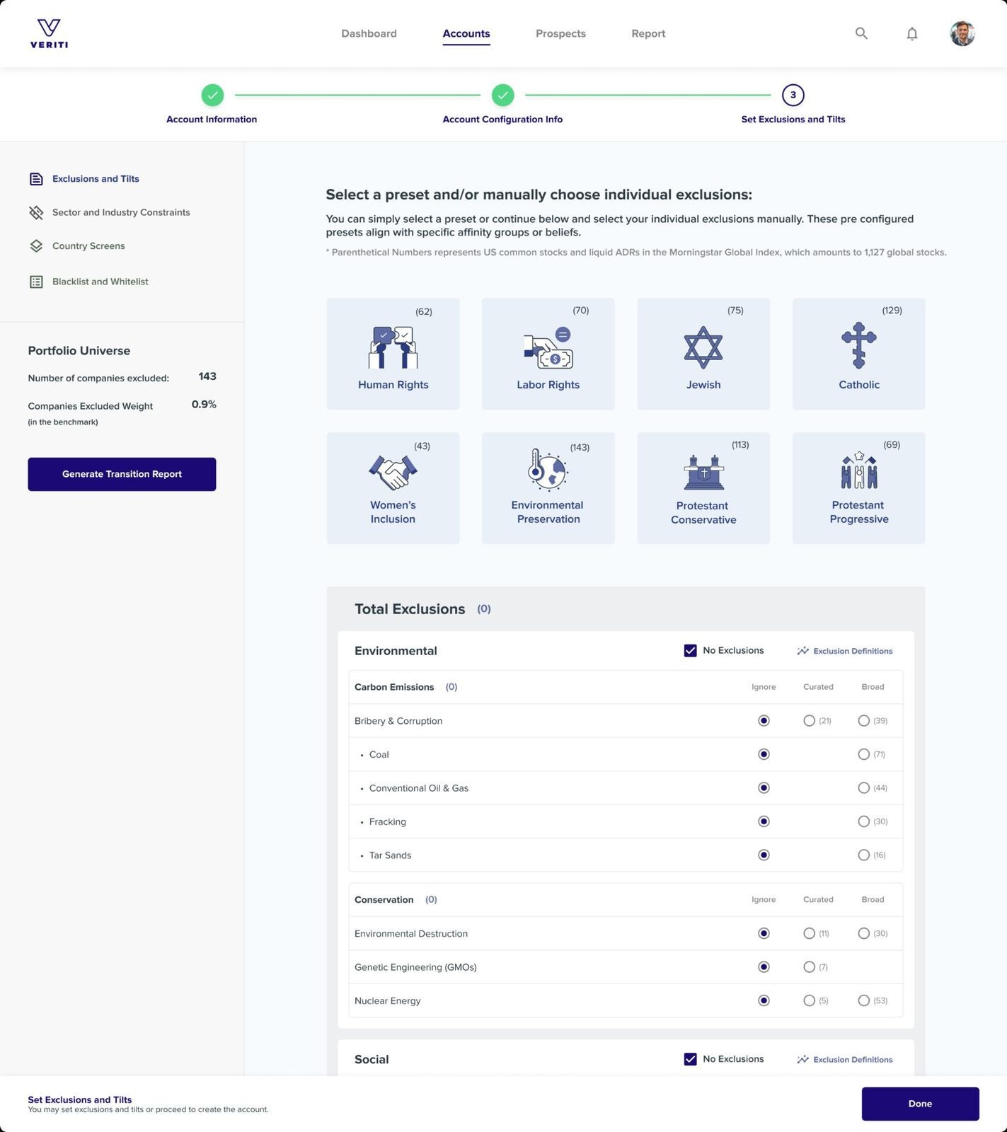Select Broad radio for Coal
Screen dimensions: 1007x1132
point(863,754)
